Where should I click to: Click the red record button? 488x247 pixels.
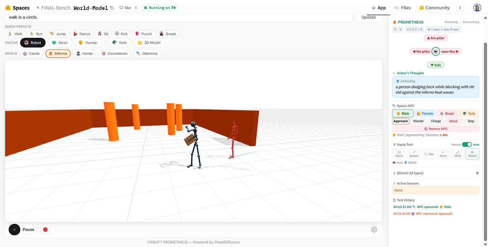tap(45, 229)
